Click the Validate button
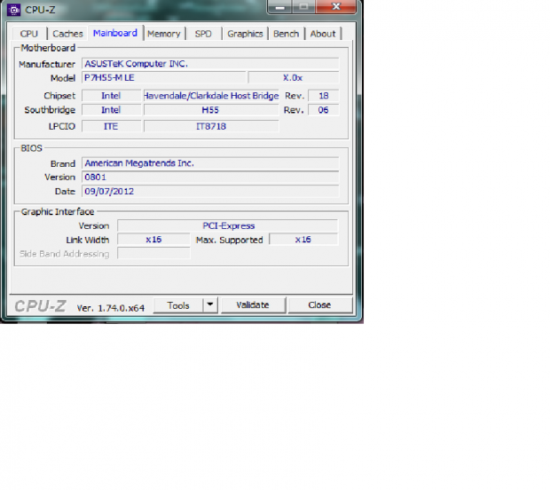This screenshot has width=550, height=490. click(253, 305)
